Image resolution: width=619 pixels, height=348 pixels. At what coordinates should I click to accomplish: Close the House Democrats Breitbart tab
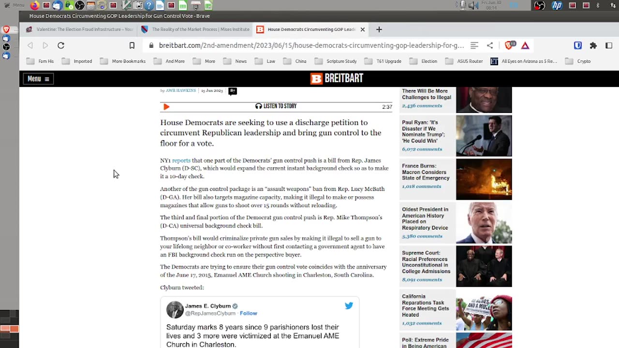[x=363, y=29]
